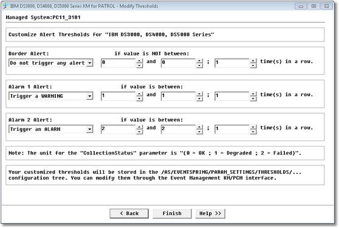The image size is (339, 228).
Task: Click the Alarm 1 upper value field
Action: (x=179, y=96)
